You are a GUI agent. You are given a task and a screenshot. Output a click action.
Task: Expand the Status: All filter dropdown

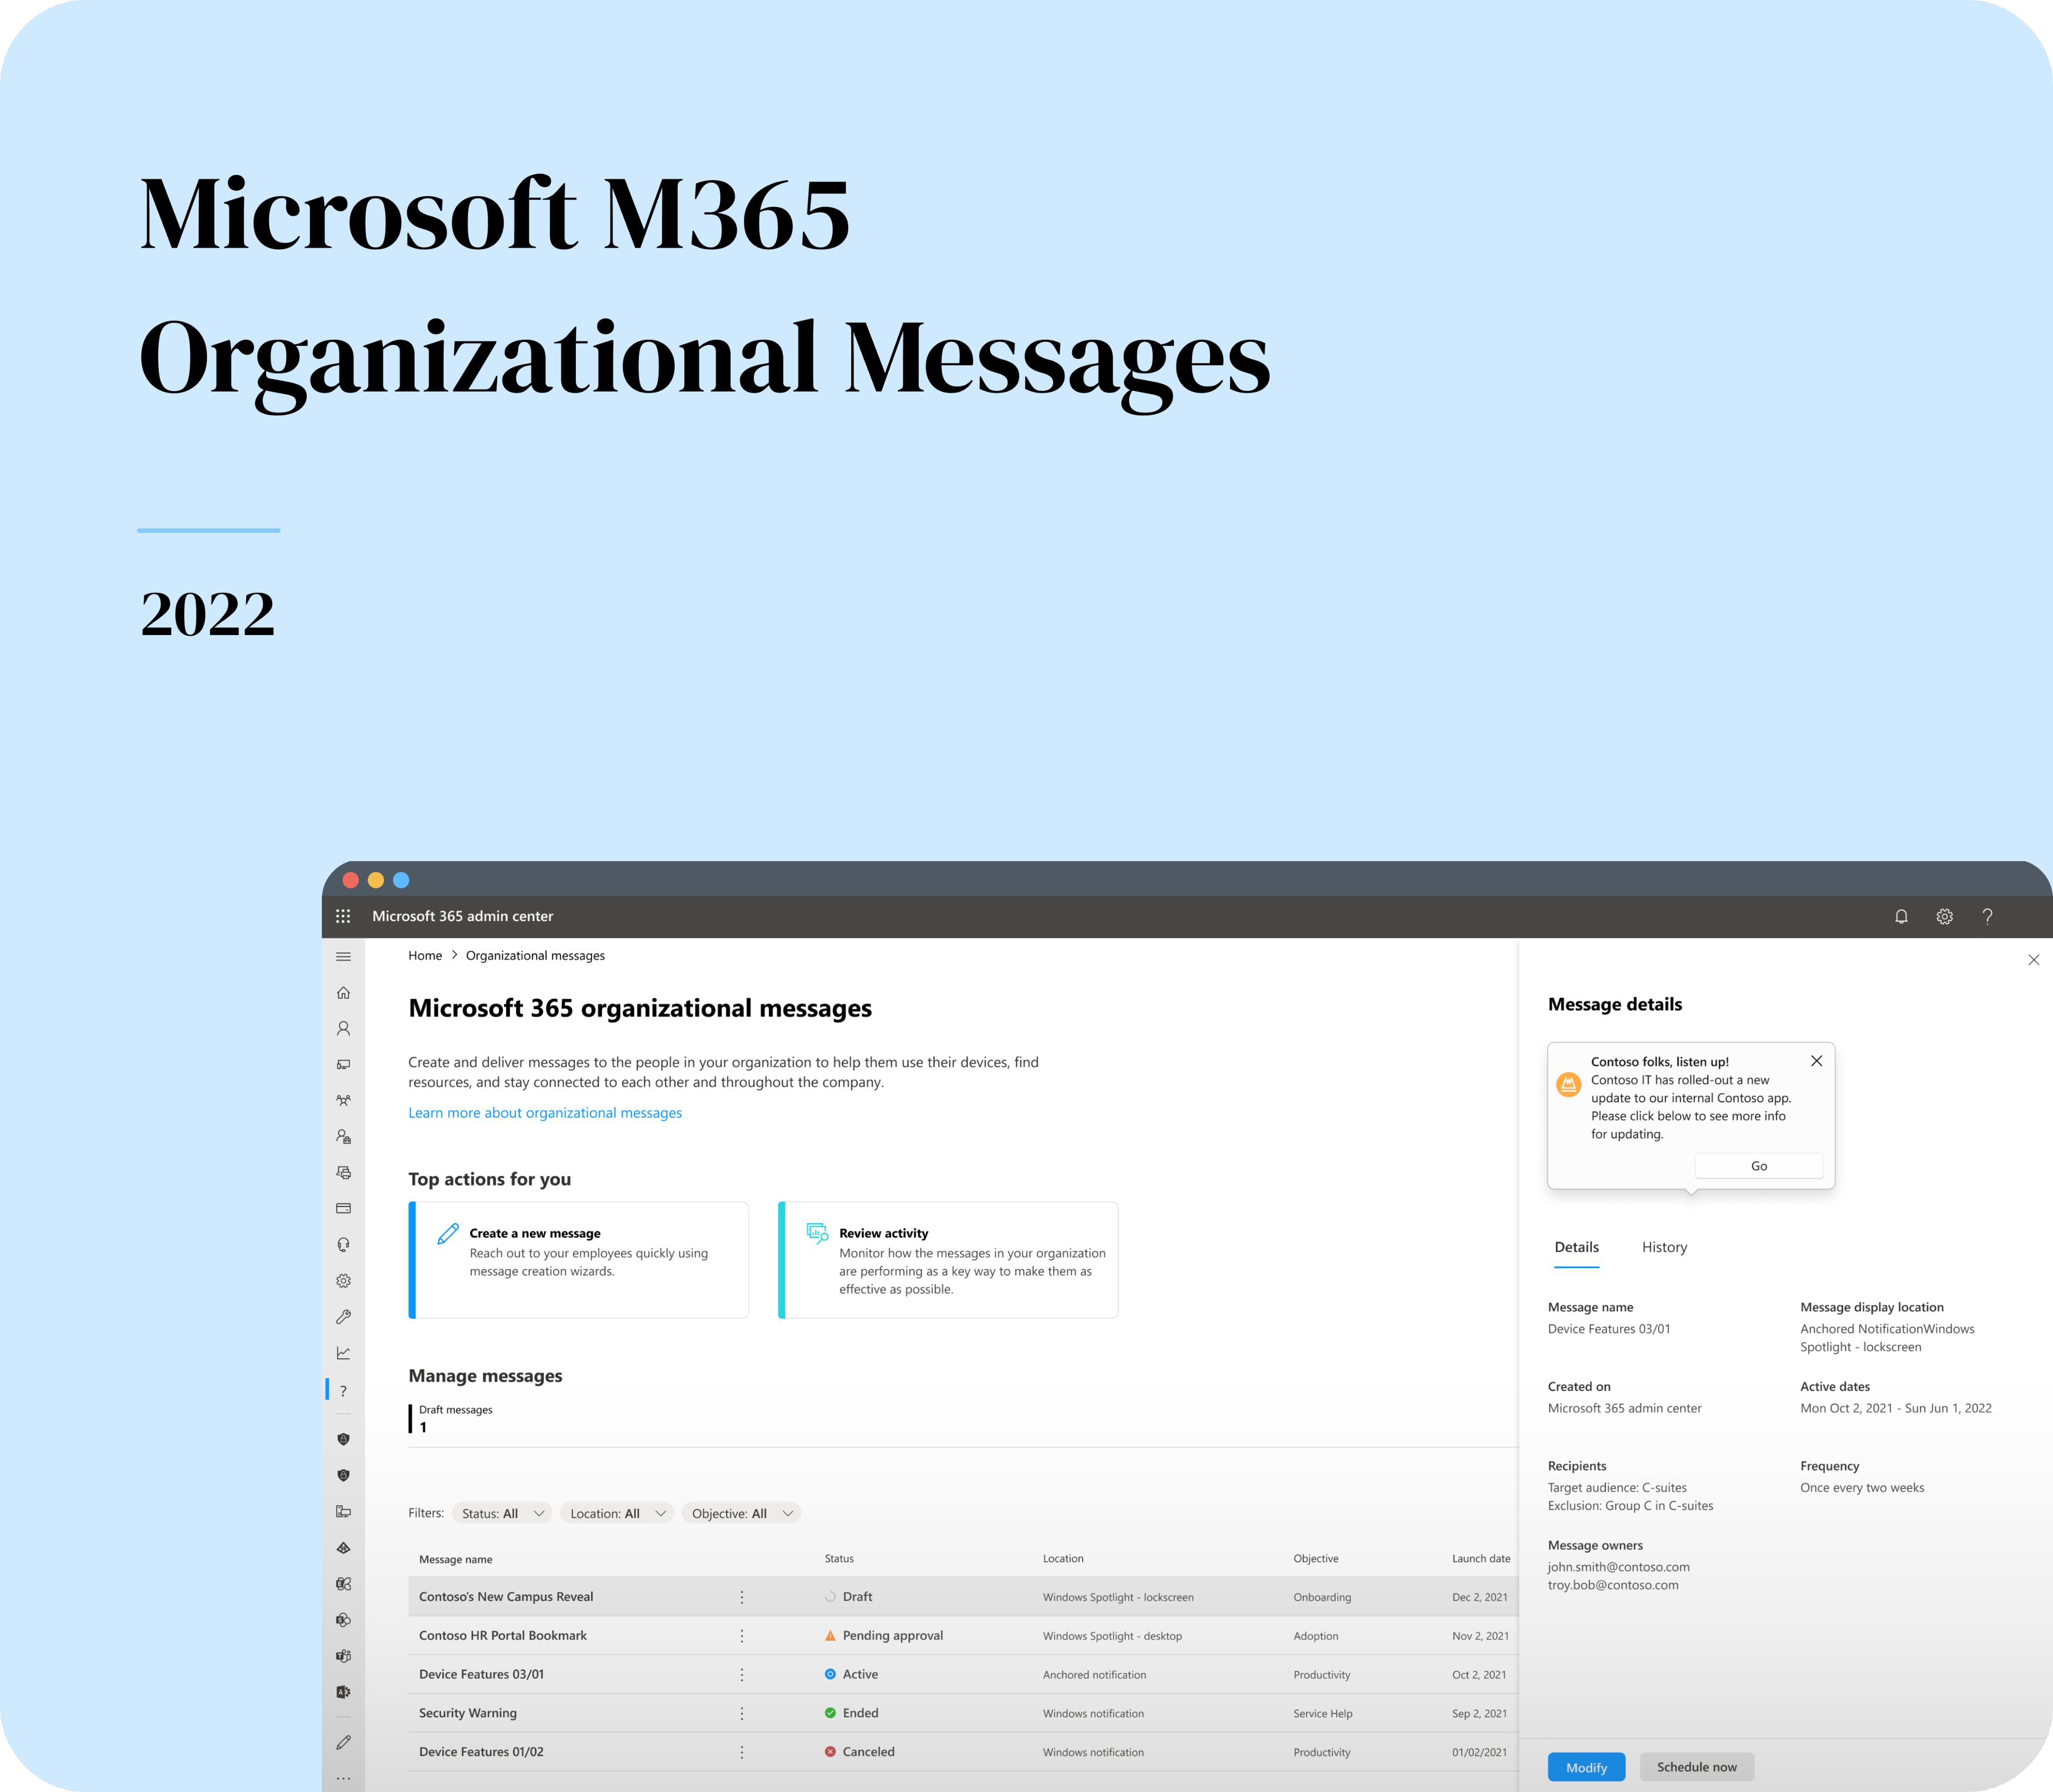pos(502,1513)
